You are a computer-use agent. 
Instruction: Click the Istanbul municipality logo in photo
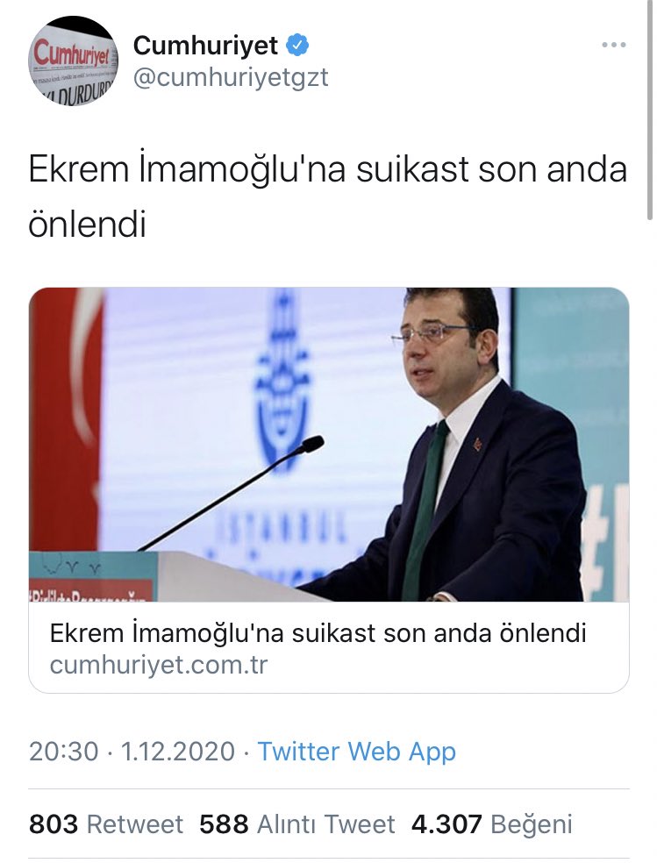(x=284, y=385)
